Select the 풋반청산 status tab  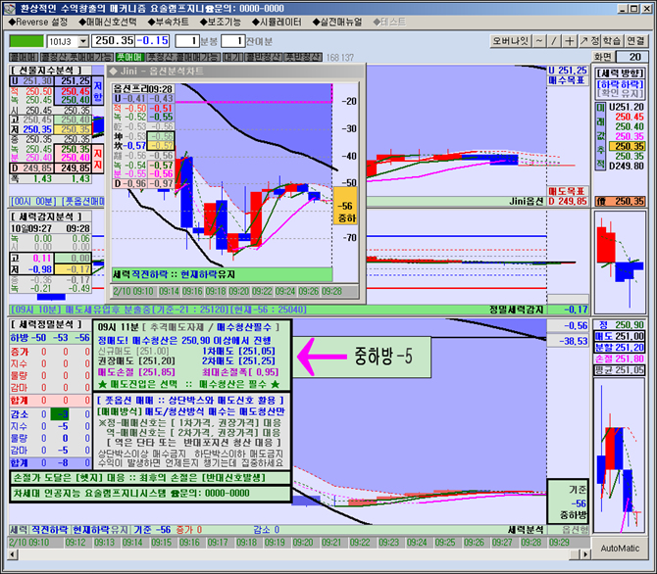tap(303, 57)
